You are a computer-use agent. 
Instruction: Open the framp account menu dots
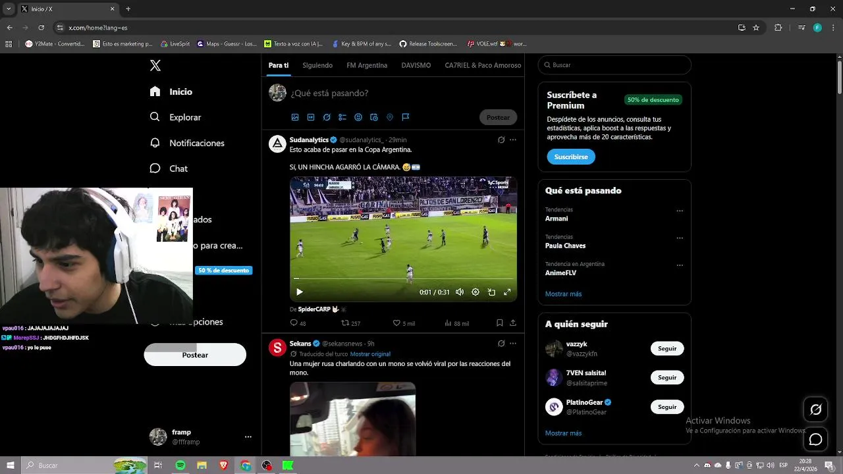coord(248,436)
